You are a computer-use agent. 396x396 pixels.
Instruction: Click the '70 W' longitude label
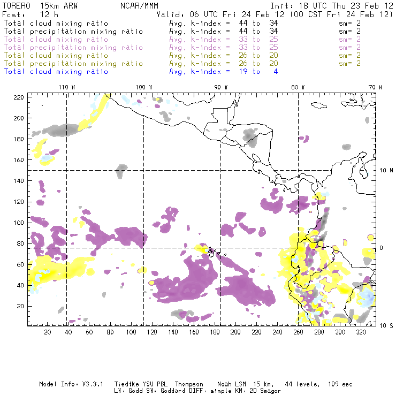pos(375,87)
